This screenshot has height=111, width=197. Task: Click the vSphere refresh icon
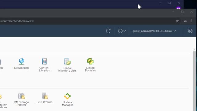click(108, 31)
